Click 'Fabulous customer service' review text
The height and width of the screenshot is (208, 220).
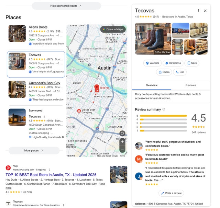[x=174, y=157]
